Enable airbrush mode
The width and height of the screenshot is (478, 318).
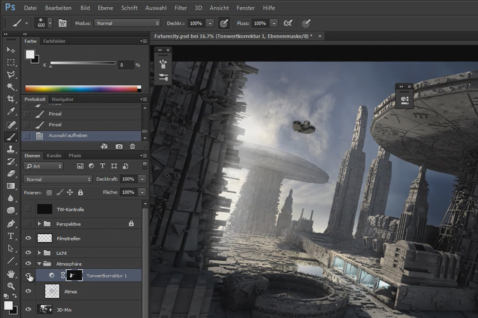coord(288,23)
